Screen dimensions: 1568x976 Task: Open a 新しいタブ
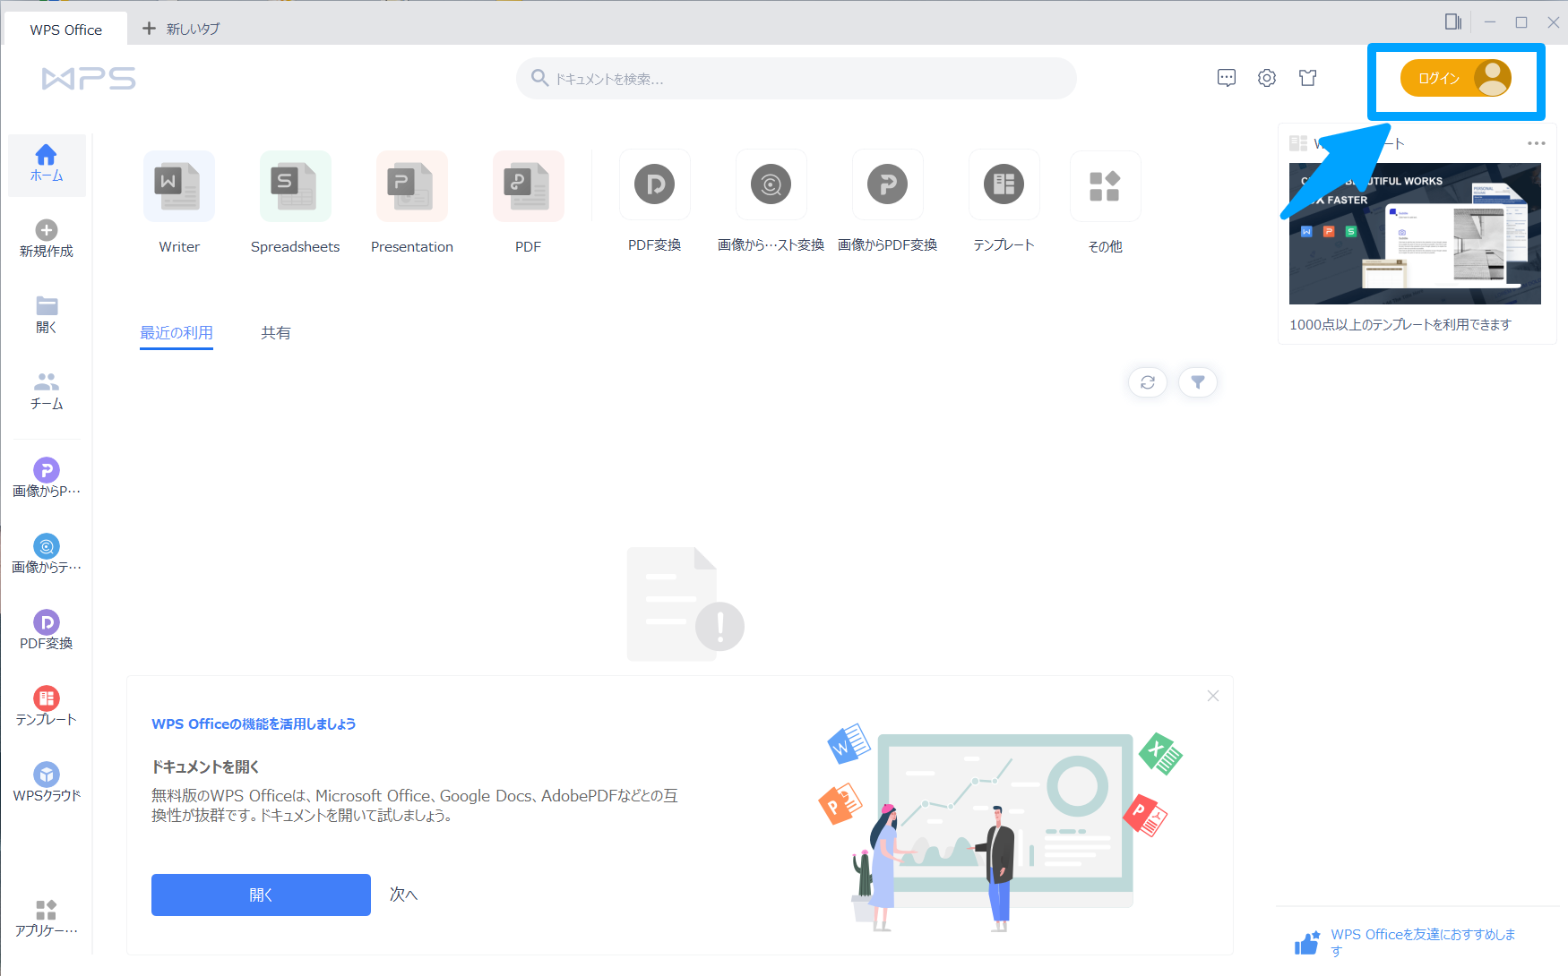179,29
